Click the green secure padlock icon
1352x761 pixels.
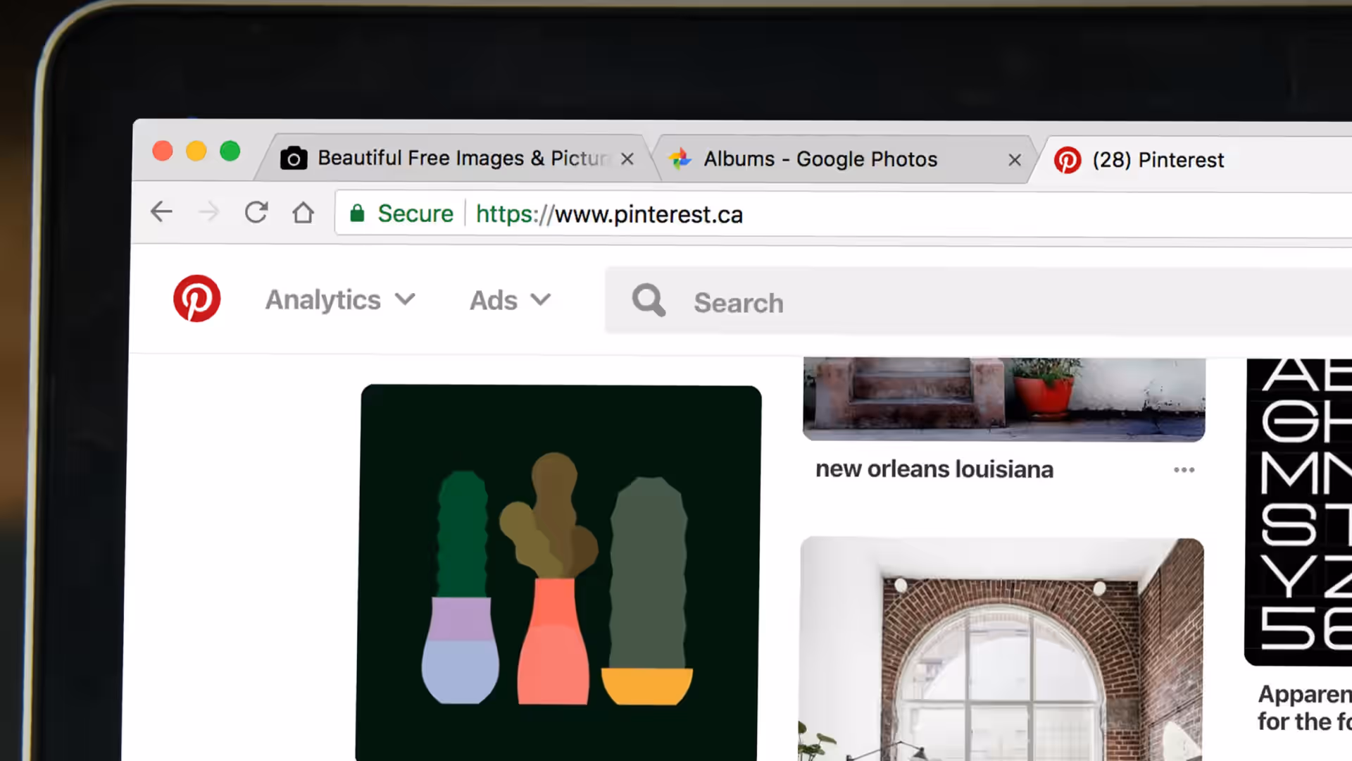(x=358, y=214)
